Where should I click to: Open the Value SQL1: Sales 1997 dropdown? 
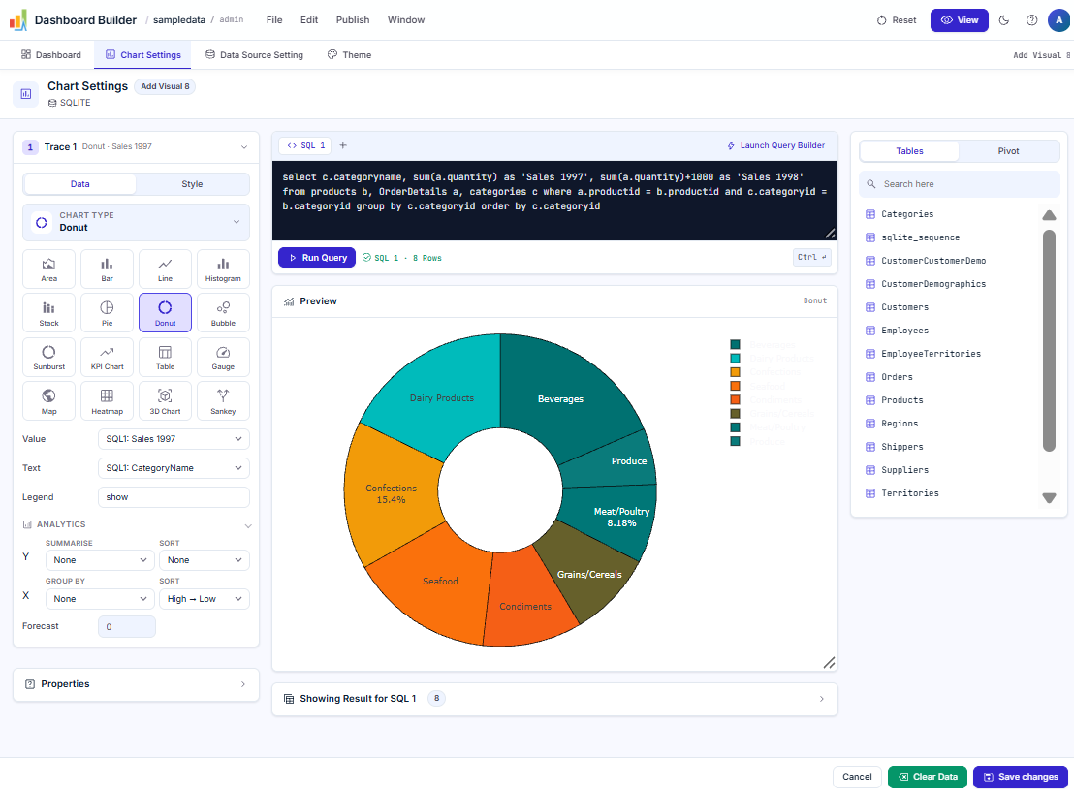(x=174, y=439)
